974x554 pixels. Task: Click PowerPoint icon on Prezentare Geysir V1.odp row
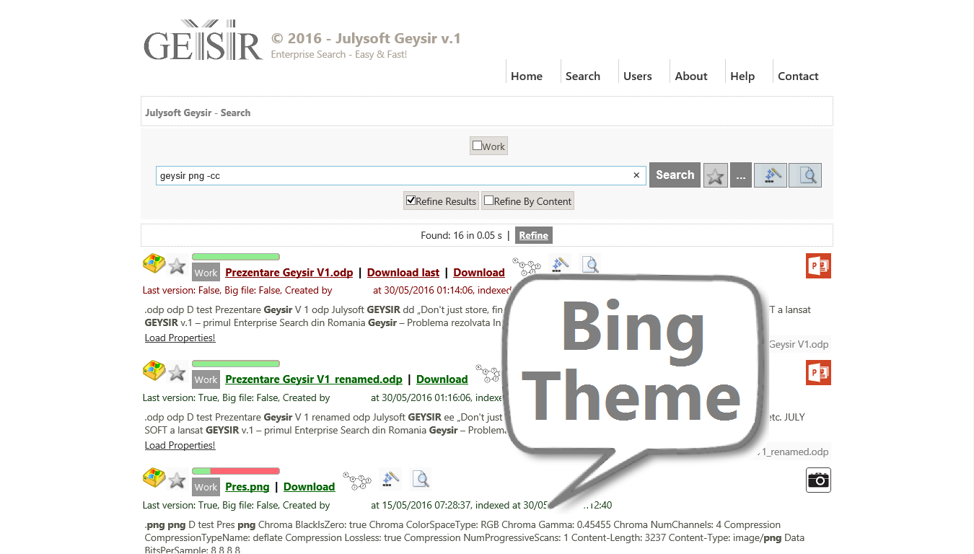click(818, 265)
